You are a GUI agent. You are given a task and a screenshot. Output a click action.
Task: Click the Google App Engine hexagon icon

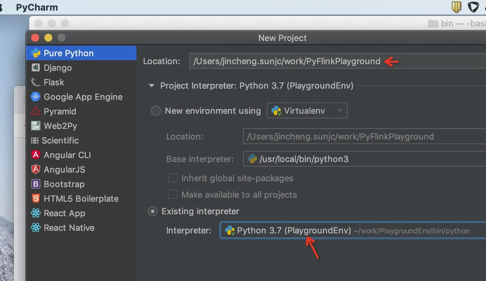[x=36, y=97]
